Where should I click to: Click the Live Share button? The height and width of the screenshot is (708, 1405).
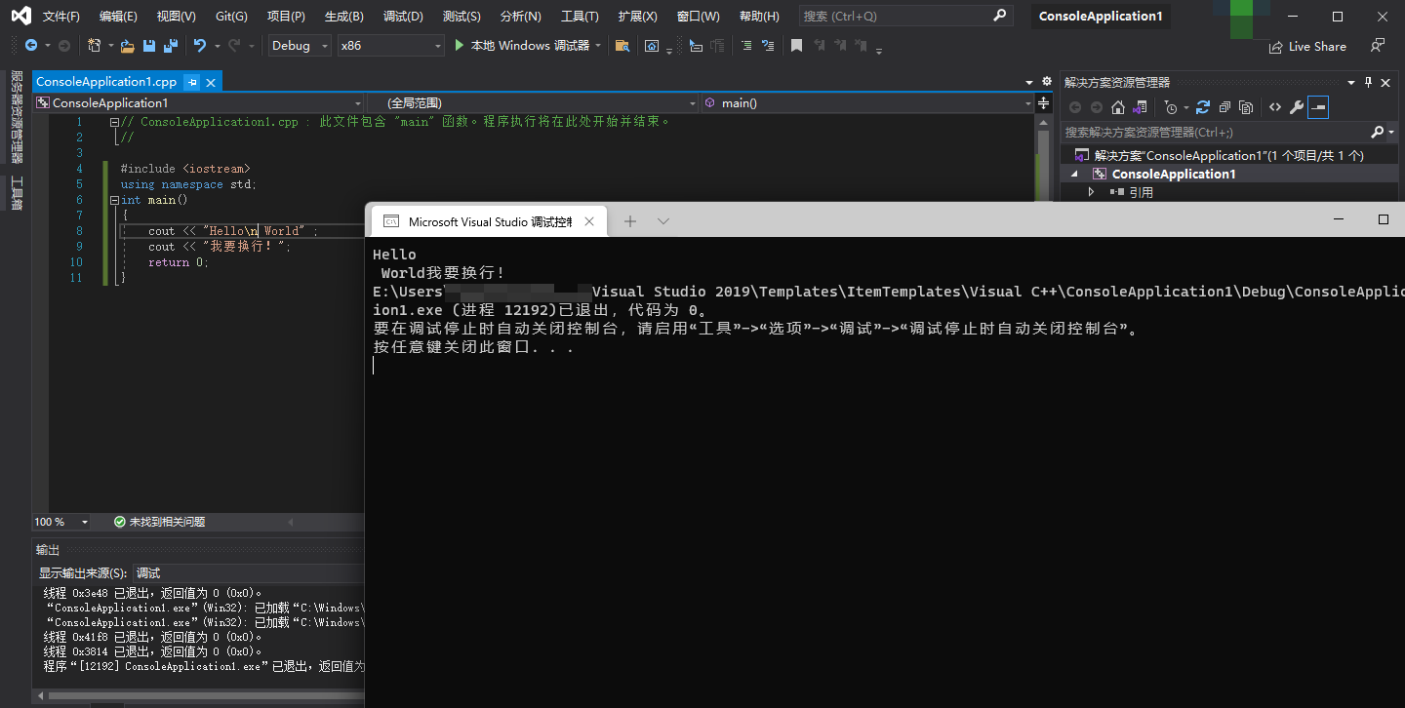[x=1306, y=47]
